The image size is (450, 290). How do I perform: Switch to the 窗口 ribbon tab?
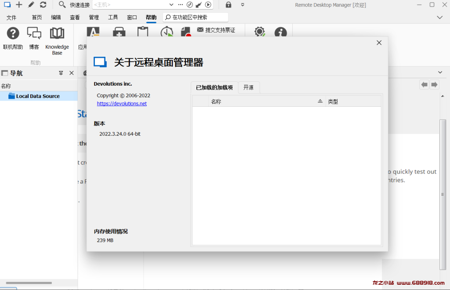132,18
